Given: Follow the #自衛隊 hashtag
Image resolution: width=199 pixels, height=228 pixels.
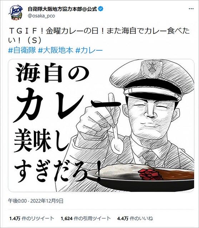Looking at the screenshot, I should (x=22, y=50).
